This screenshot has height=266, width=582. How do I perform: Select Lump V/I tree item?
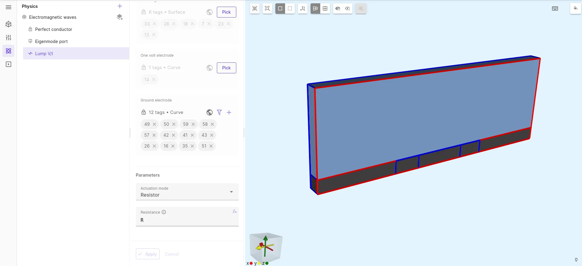pos(76,53)
